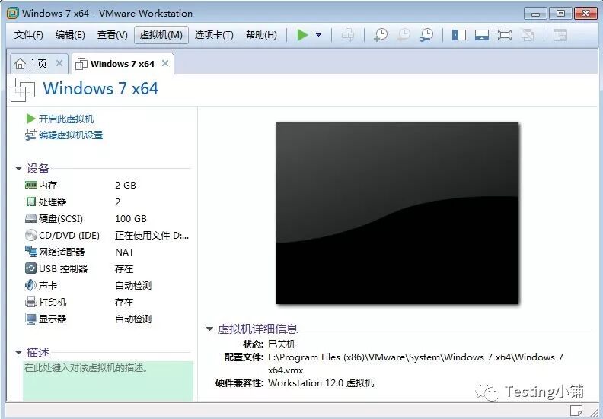Collapse the 描述 section
The image size is (603, 419).
[18, 352]
